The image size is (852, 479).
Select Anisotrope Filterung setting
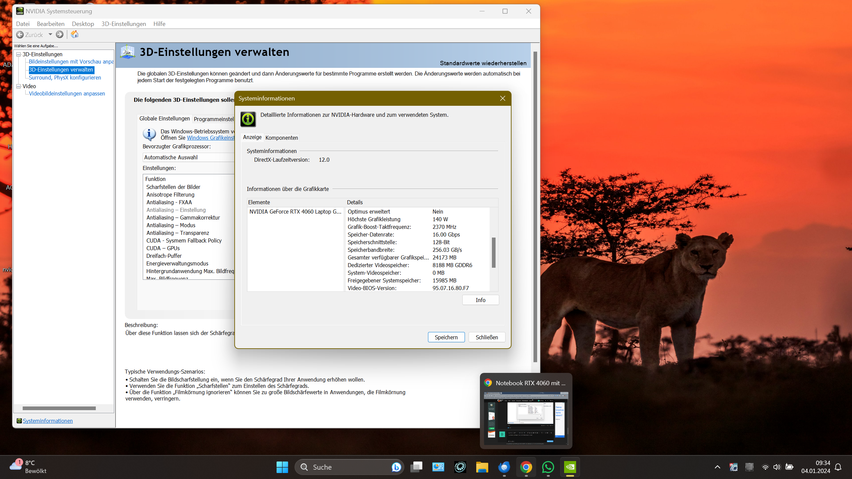pos(170,195)
